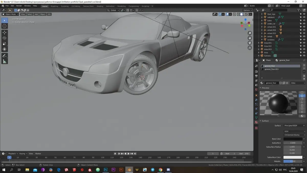Viewport: 307px width, 173px height.
Task: Open the Christensen-Burley subsurface method dropdown
Action: point(294,135)
